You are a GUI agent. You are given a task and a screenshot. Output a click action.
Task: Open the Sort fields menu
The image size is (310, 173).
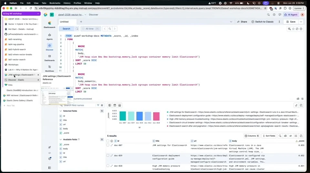coord(269,136)
